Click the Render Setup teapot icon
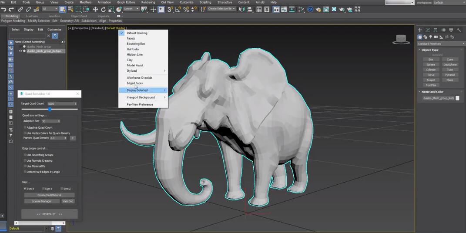466x233 pixels. point(318,10)
